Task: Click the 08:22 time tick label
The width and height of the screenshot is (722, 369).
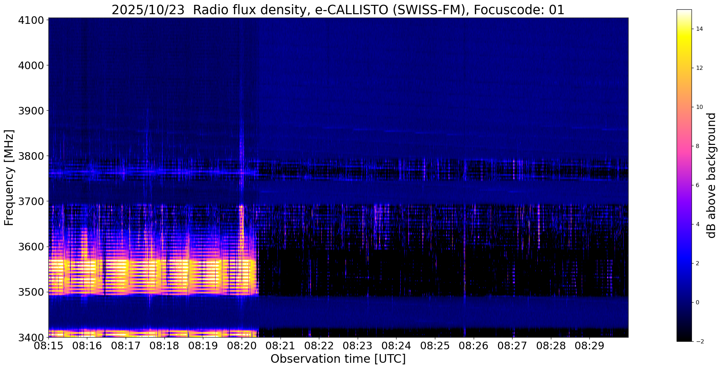Action: click(319, 346)
